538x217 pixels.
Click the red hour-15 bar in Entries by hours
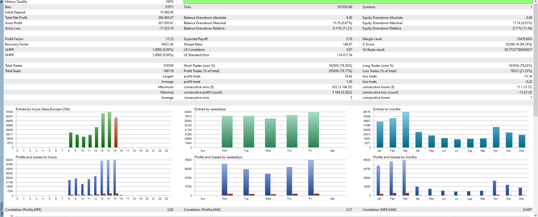click(116, 133)
